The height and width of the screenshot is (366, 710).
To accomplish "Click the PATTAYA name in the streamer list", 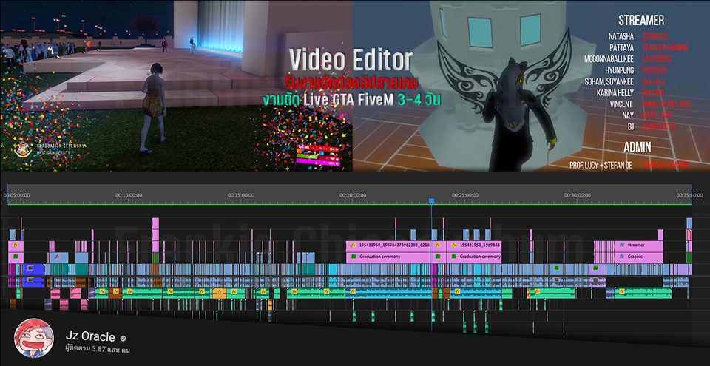I will click(x=622, y=47).
